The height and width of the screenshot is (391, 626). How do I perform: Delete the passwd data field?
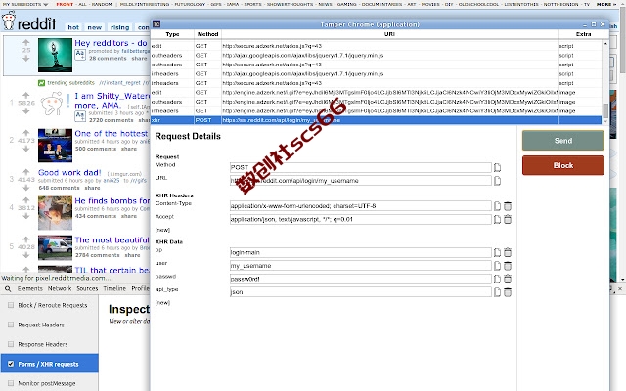508,279
